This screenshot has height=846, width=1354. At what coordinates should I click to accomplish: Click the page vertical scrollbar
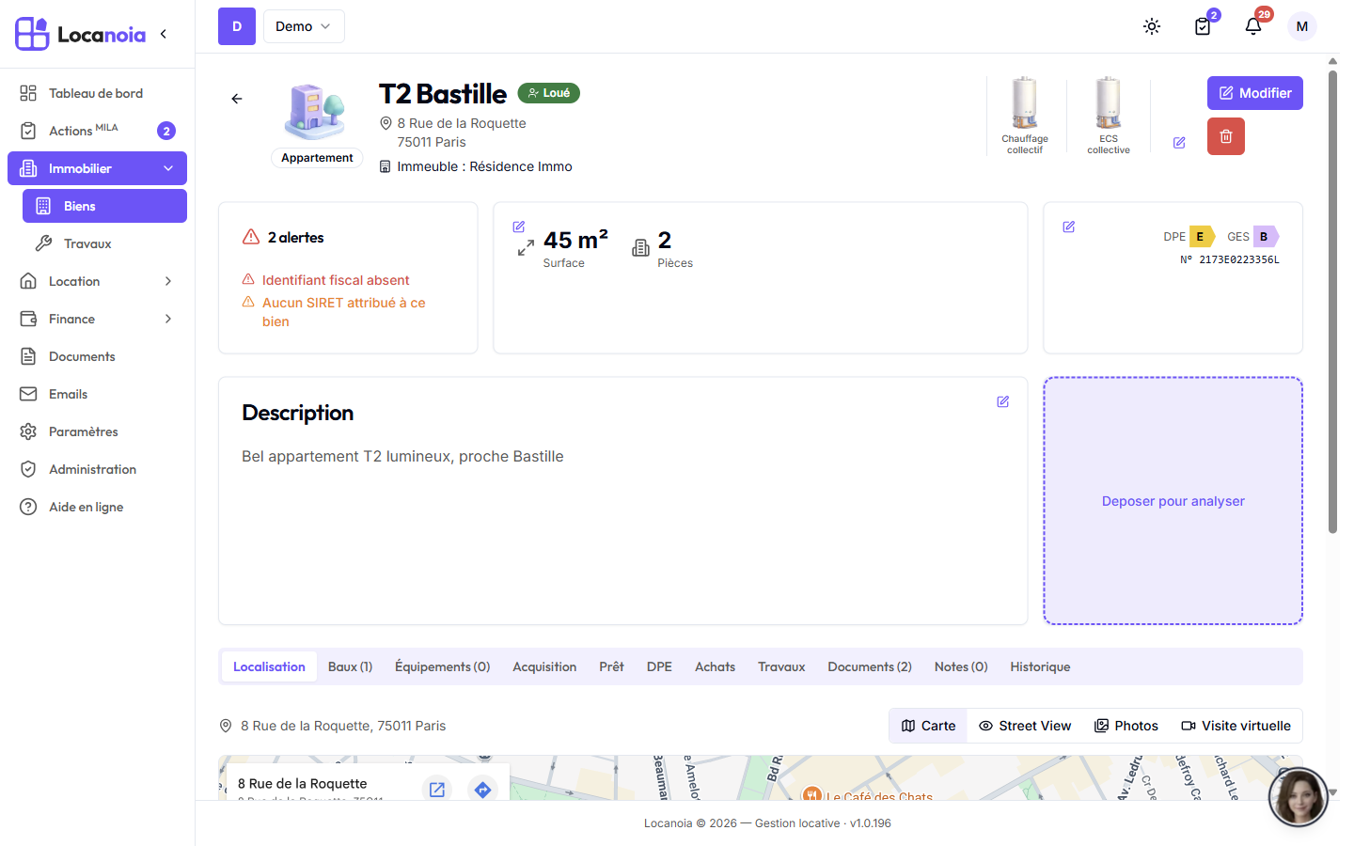click(1332, 301)
